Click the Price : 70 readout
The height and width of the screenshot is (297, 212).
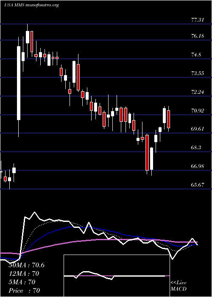pyautogui.click(x=25, y=291)
